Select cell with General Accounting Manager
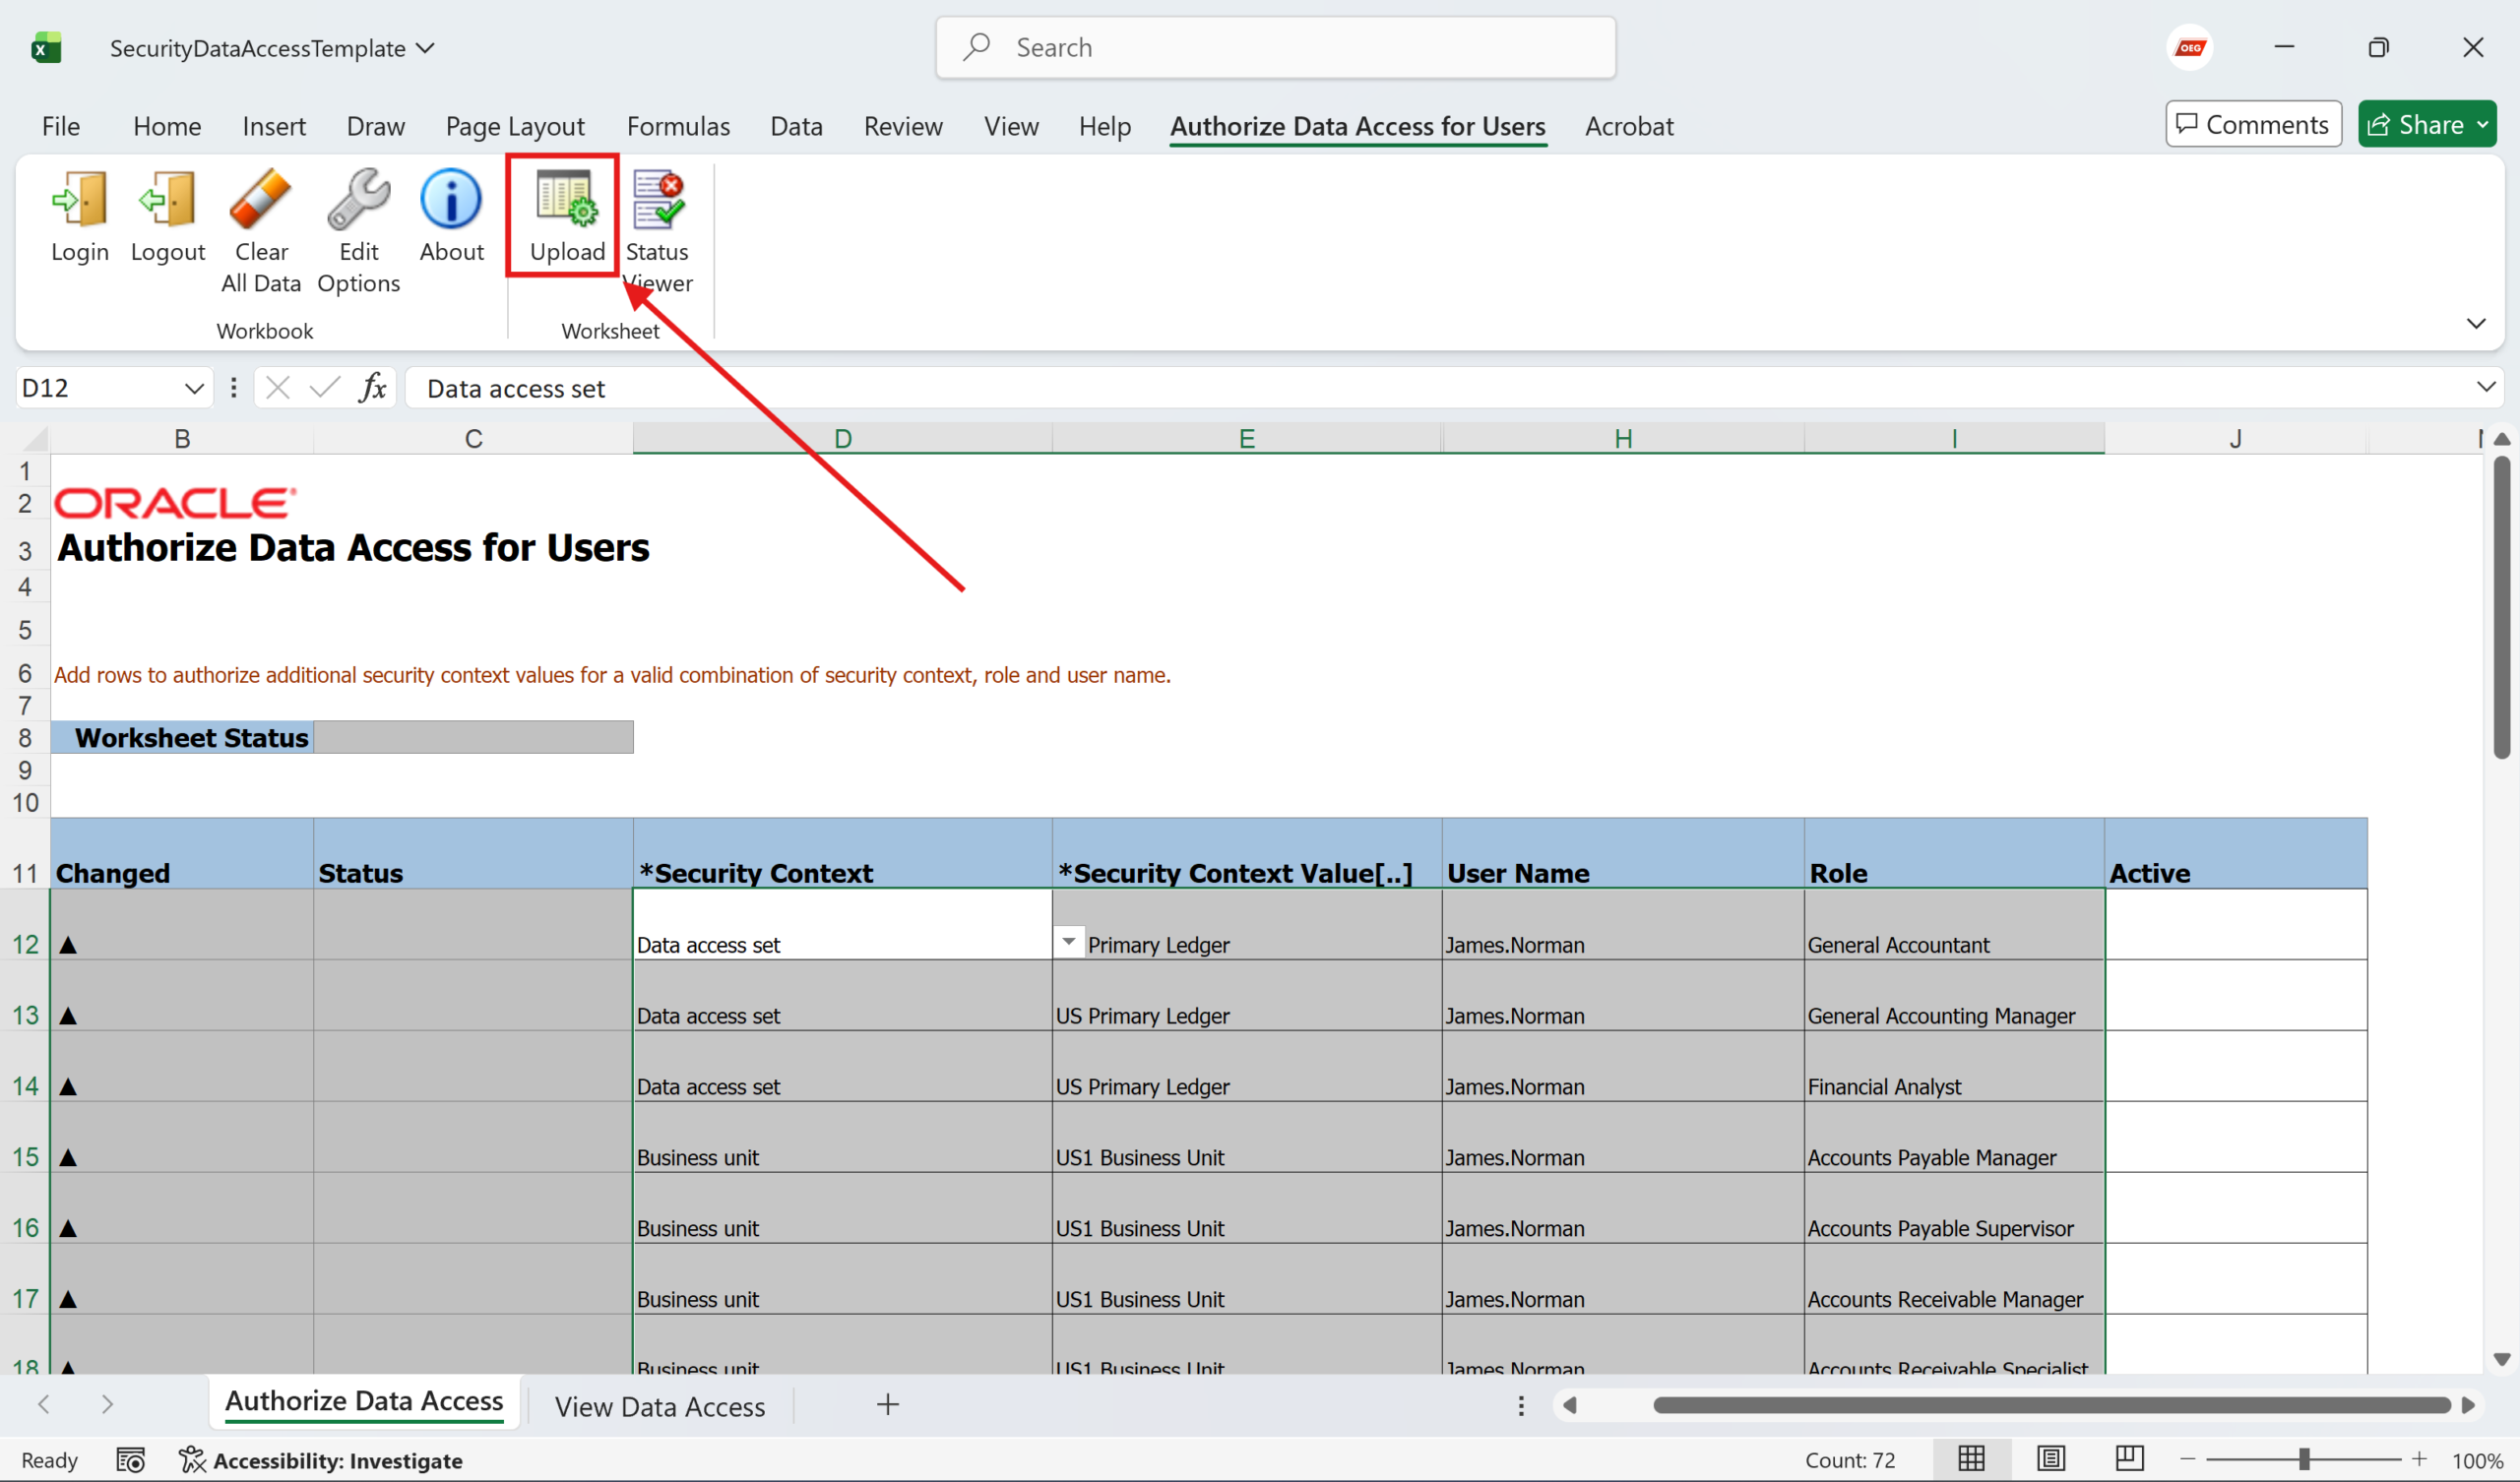The height and width of the screenshot is (1482, 2520). pos(1953,996)
